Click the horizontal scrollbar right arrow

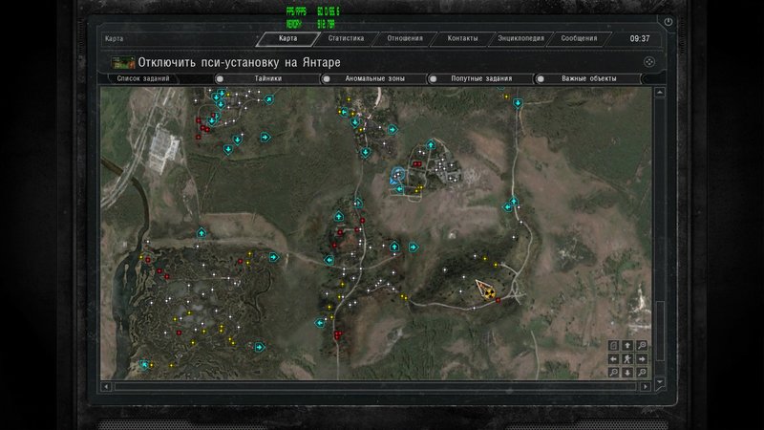point(647,387)
